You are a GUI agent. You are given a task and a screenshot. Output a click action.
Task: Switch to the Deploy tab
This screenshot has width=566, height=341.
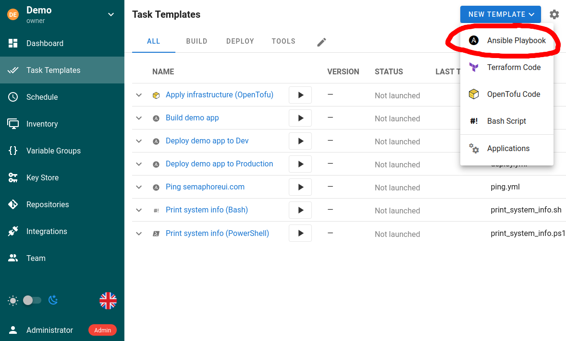click(x=240, y=41)
